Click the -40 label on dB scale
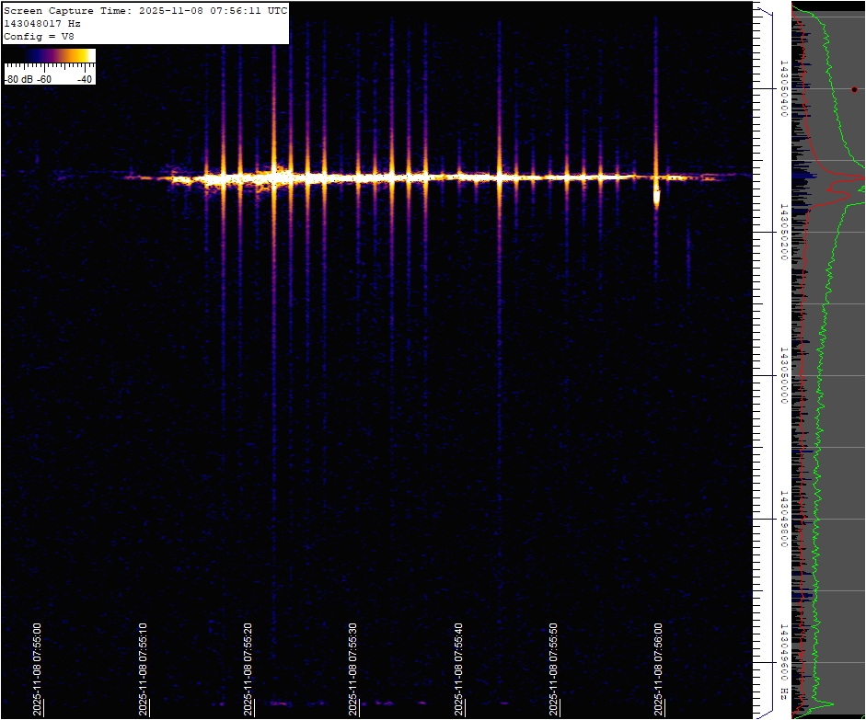 (85, 79)
